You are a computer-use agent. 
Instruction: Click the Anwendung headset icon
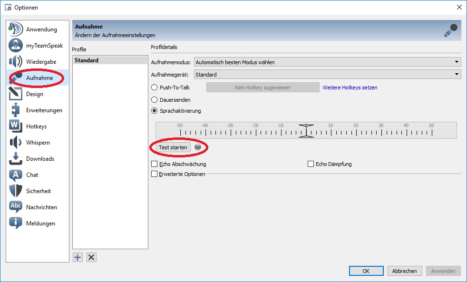click(x=16, y=29)
